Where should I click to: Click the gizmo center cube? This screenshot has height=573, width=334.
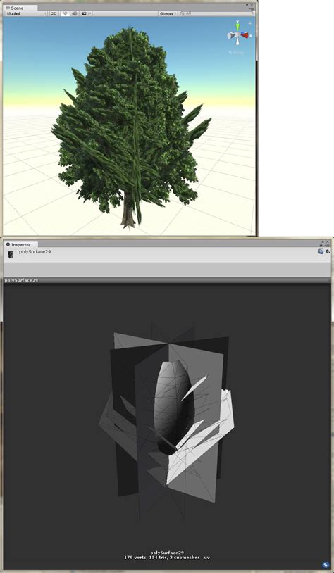click(238, 35)
